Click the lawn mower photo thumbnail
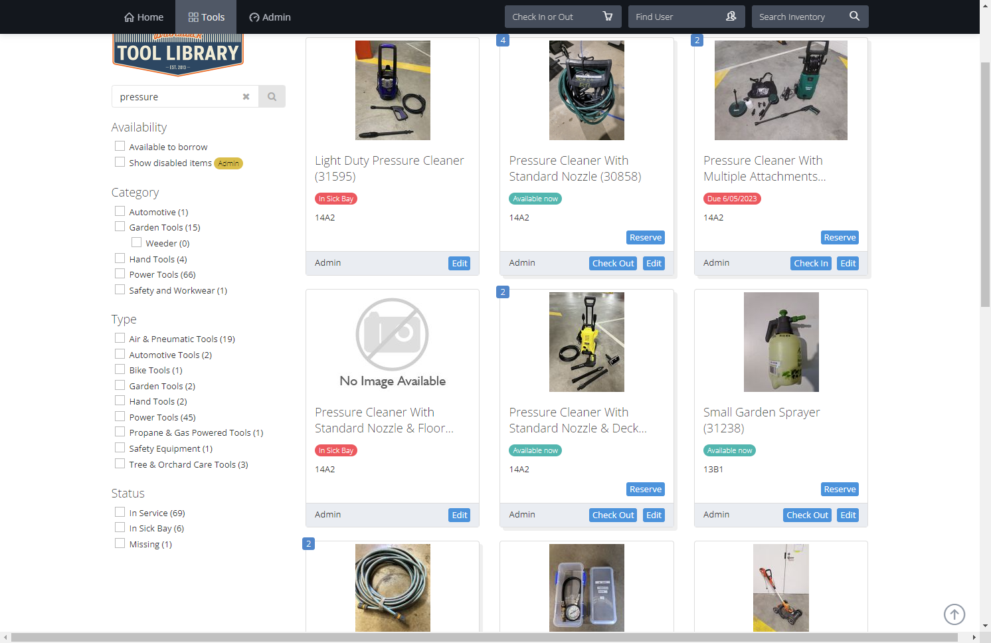This screenshot has width=991, height=643. coord(781,588)
